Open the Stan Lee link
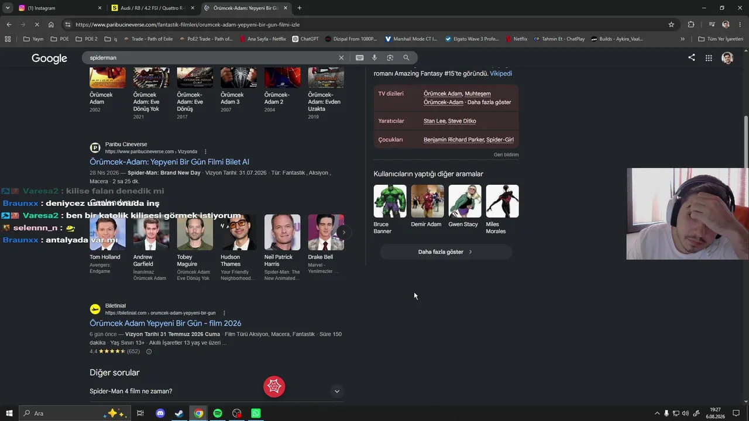749x421 pixels. [434, 121]
